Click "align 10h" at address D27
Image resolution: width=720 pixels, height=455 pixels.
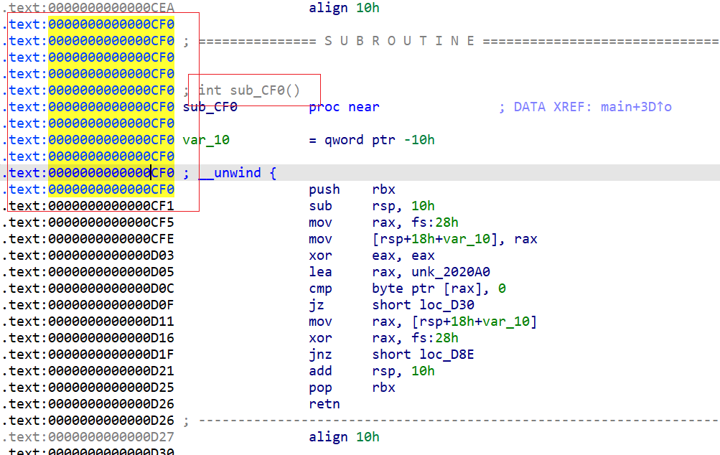pos(344,437)
